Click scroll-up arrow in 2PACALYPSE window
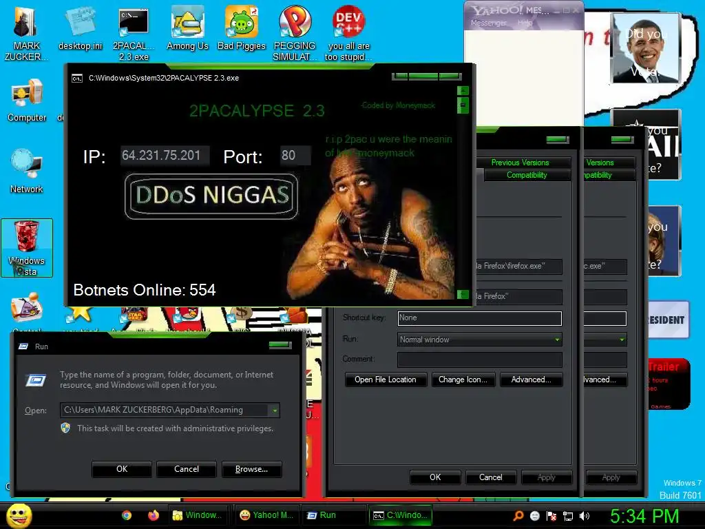The height and width of the screenshot is (529, 705). [463, 91]
